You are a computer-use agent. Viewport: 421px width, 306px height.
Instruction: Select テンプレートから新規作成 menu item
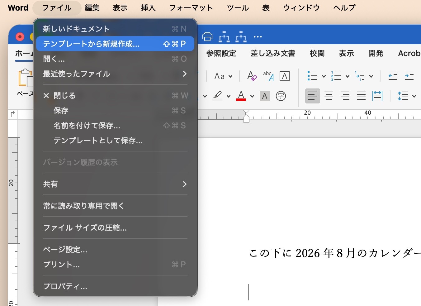coord(115,44)
